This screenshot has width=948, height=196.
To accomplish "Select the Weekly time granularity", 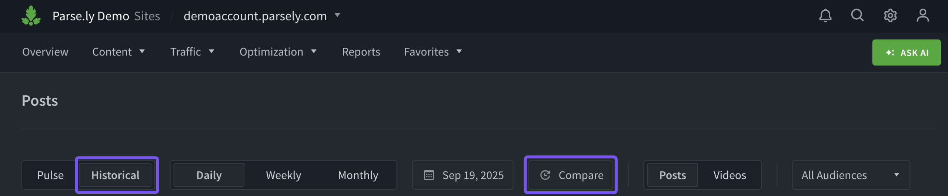I will click(283, 175).
